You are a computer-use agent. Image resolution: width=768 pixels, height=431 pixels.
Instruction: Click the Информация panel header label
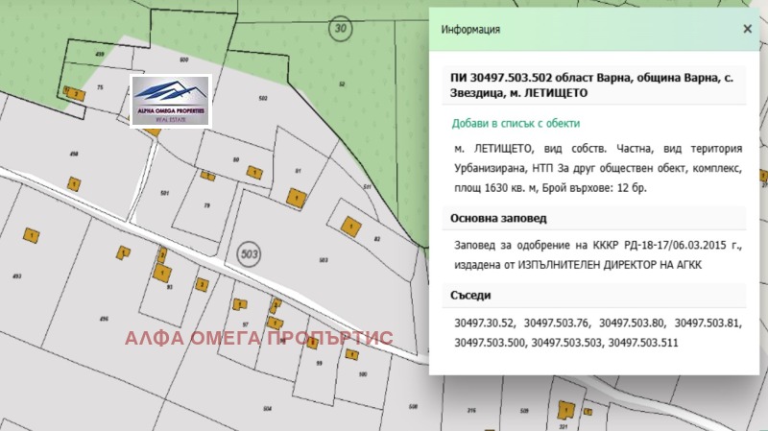point(470,30)
